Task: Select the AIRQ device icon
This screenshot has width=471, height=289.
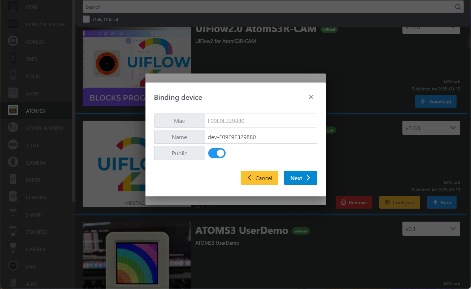Action: point(13,284)
